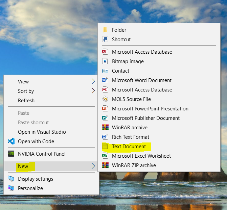
Task: Click the Word Document icon
Action: click(x=105, y=80)
